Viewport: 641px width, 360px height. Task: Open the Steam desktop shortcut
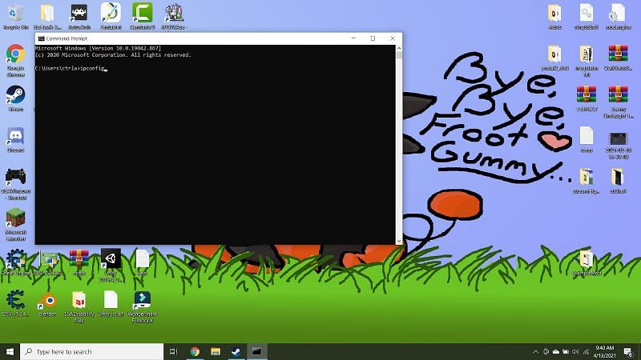pyautogui.click(x=15, y=95)
